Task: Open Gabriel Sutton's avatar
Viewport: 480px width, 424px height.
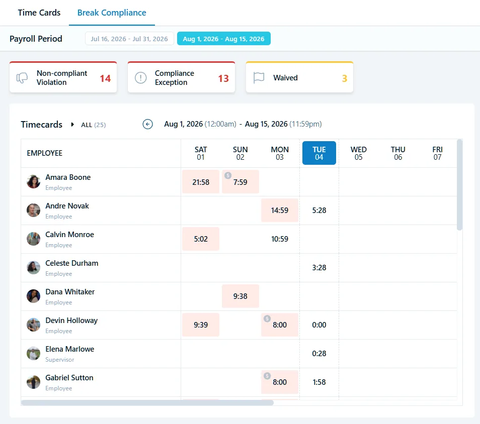Action: click(x=33, y=382)
